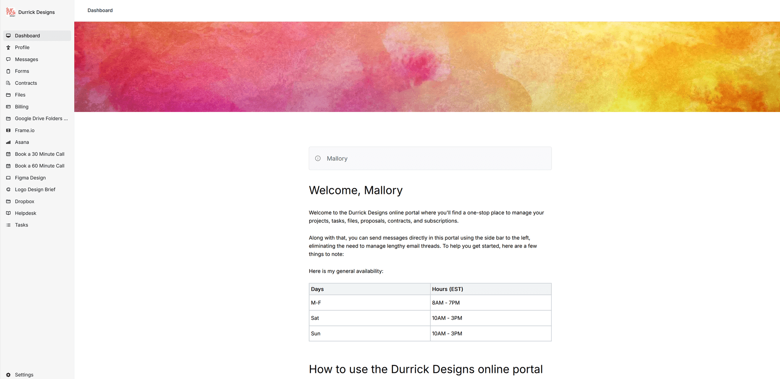
Task: Open Google Drive Folders entry
Action: pos(41,118)
